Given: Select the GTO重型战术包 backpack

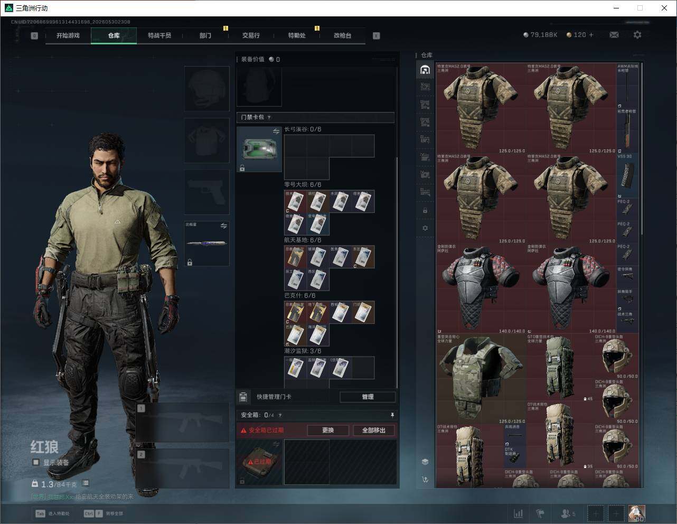Looking at the screenshot, I should point(560,368).
